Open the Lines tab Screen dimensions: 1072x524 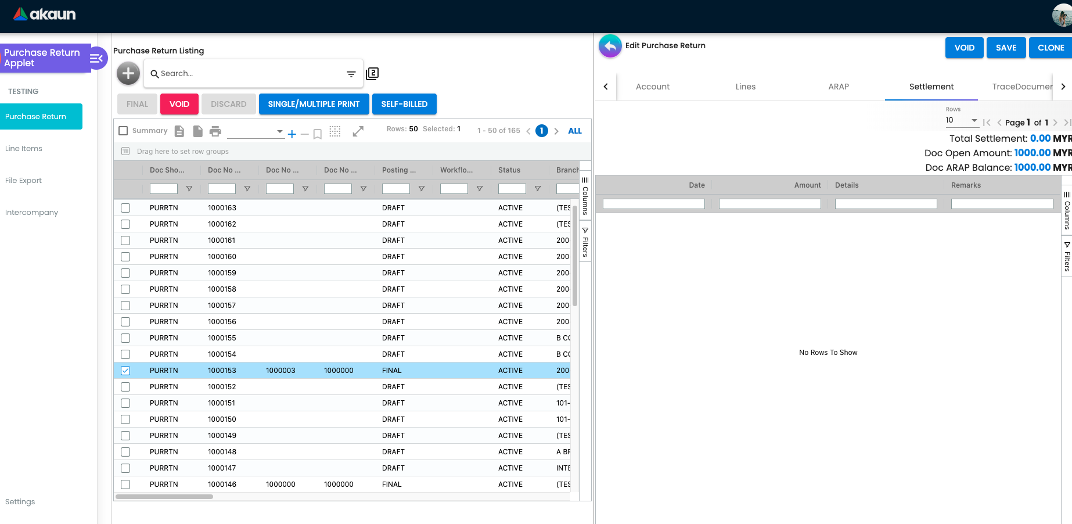click(746, 87)
